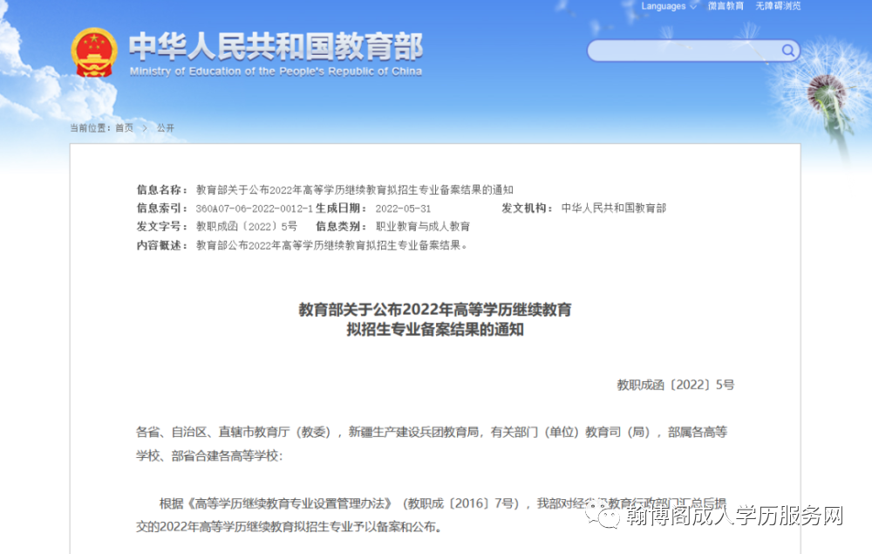Click the category 职业教育与成人教育
Screen dimensions: 872x554
(x=423, y=226)
